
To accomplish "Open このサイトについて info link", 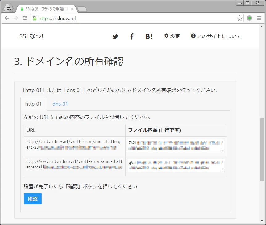I will [x=216, y=36].
